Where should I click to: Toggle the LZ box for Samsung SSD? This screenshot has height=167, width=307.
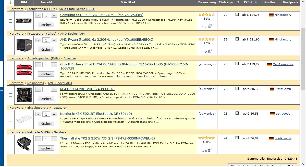(x=237, y=14)
